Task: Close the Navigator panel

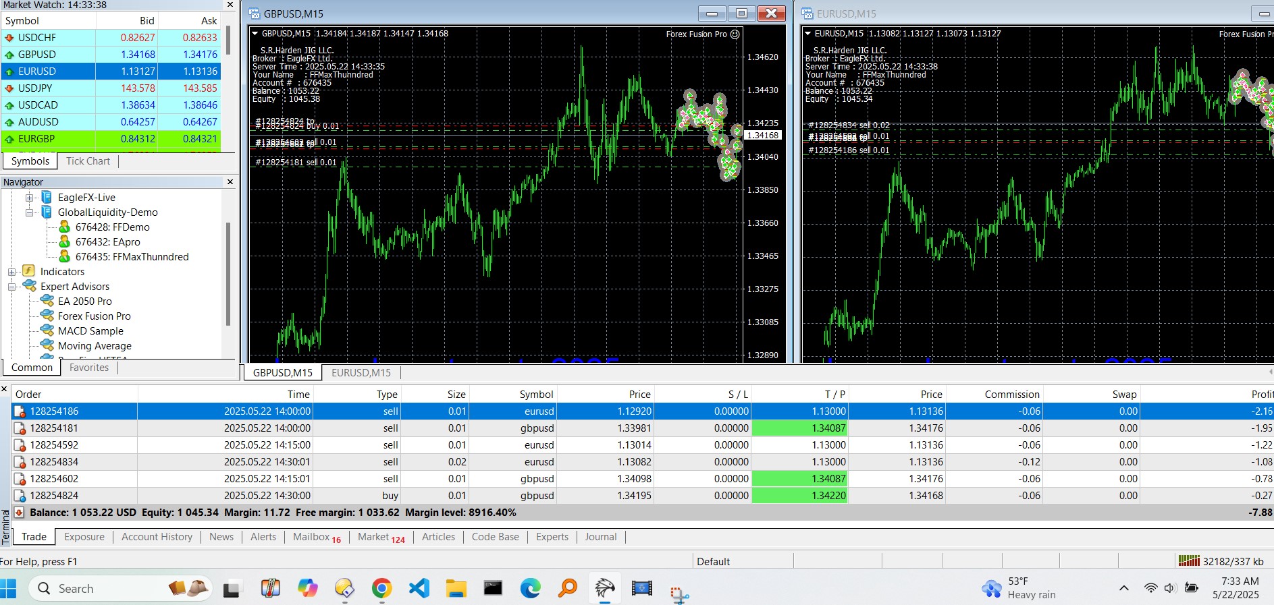Action: click(x=230, y=182)
